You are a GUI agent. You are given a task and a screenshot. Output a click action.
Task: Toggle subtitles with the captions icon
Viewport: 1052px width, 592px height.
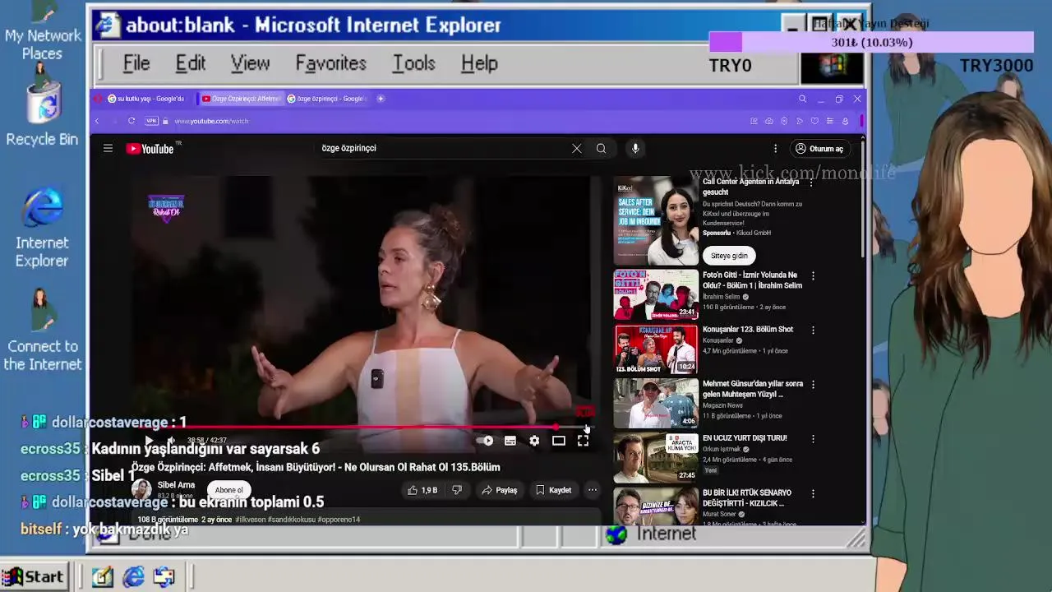(510, 442)
